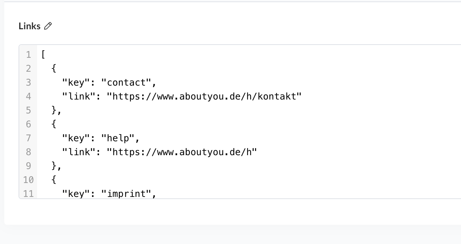Viewport: 461px width, 244px height.
Task: Place cursor on the opening square bracket
Action: pyautogui.click(x=43, y=55)
